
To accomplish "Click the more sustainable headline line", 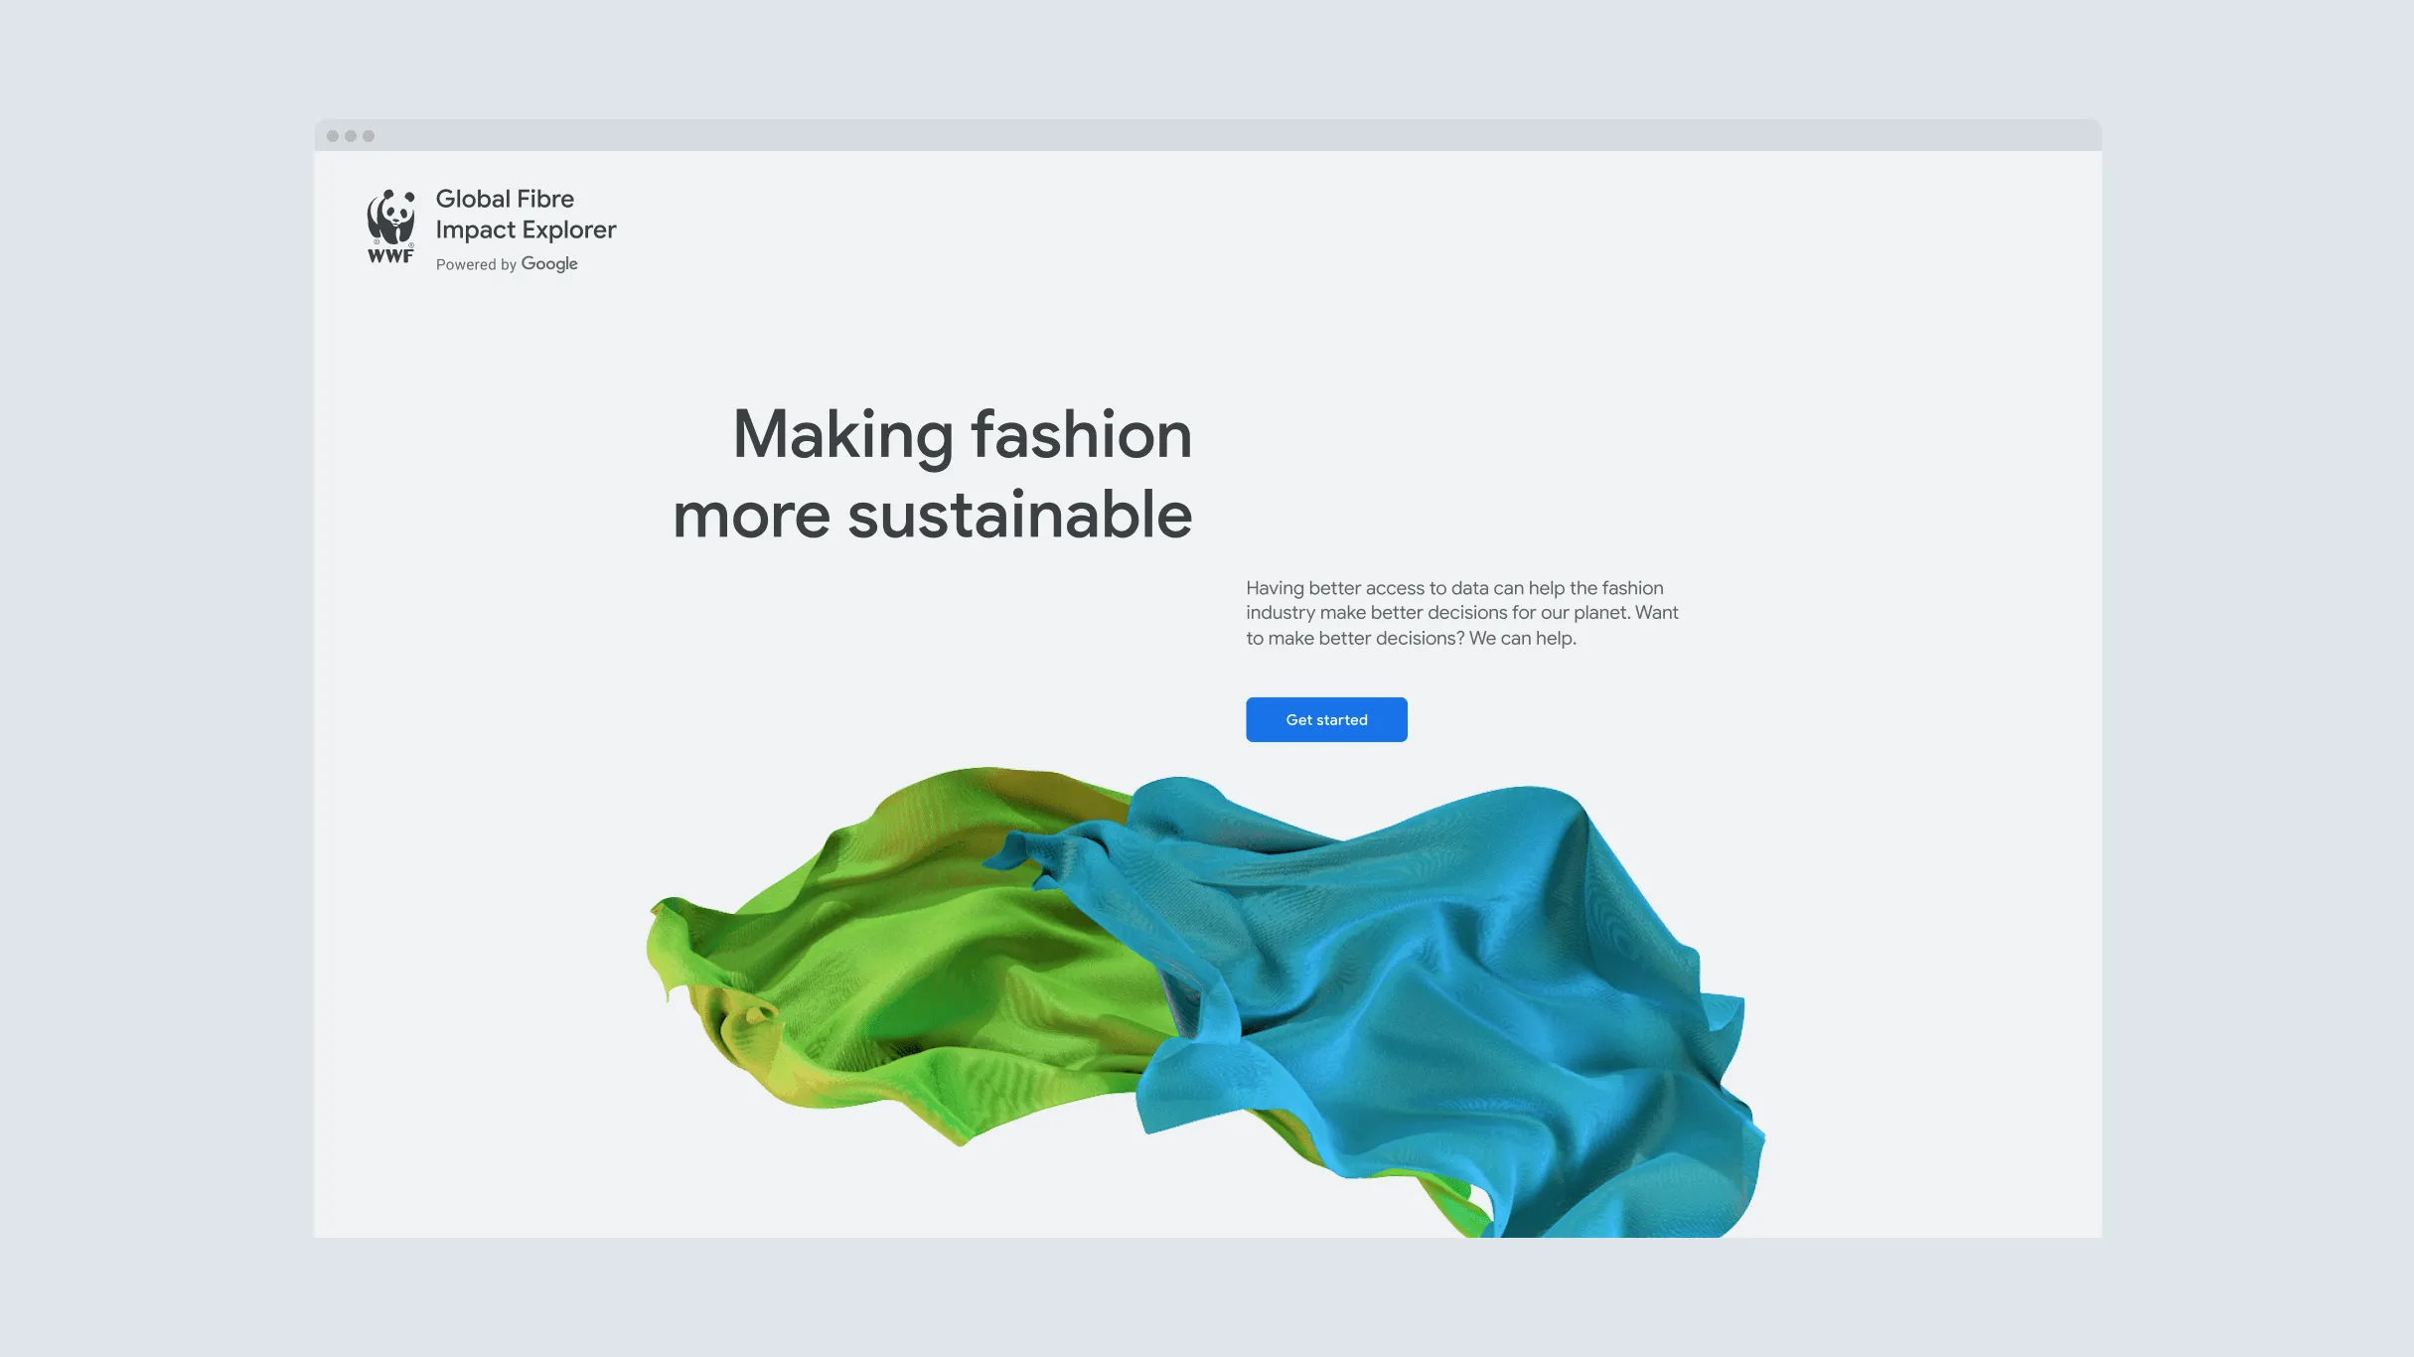I will pyautogui.click(x=932, y=515).
